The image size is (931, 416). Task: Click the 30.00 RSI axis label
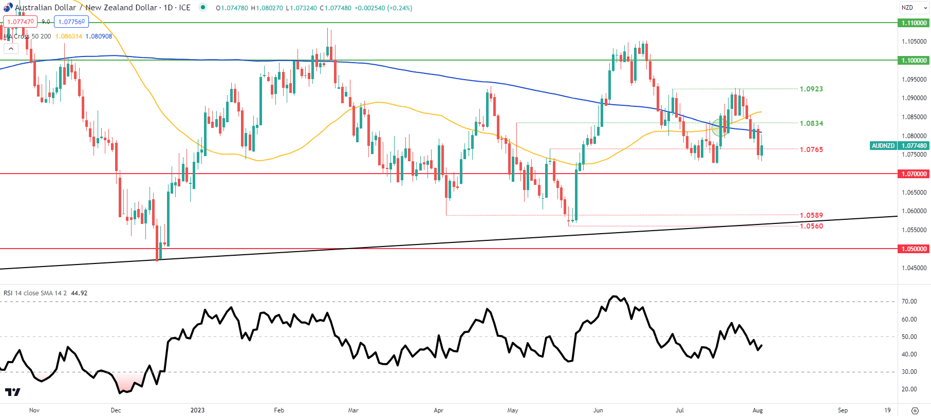[x=909, y=371]
